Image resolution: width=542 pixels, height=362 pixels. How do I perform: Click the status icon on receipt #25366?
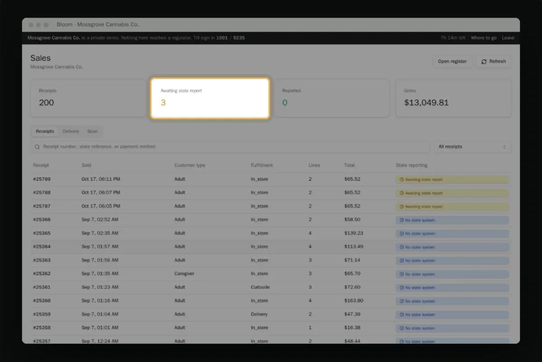[x=402, y=220]
